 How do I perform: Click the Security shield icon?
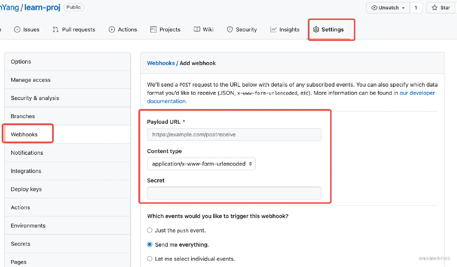coord(230,30)
